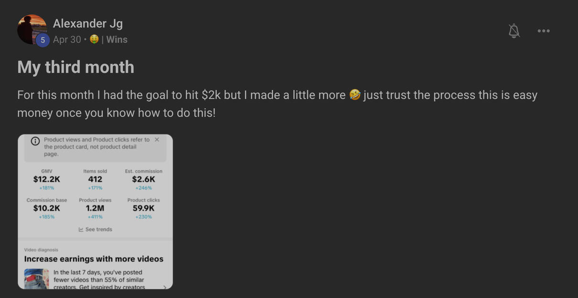Open the Wins category link

tap(117, 40)
